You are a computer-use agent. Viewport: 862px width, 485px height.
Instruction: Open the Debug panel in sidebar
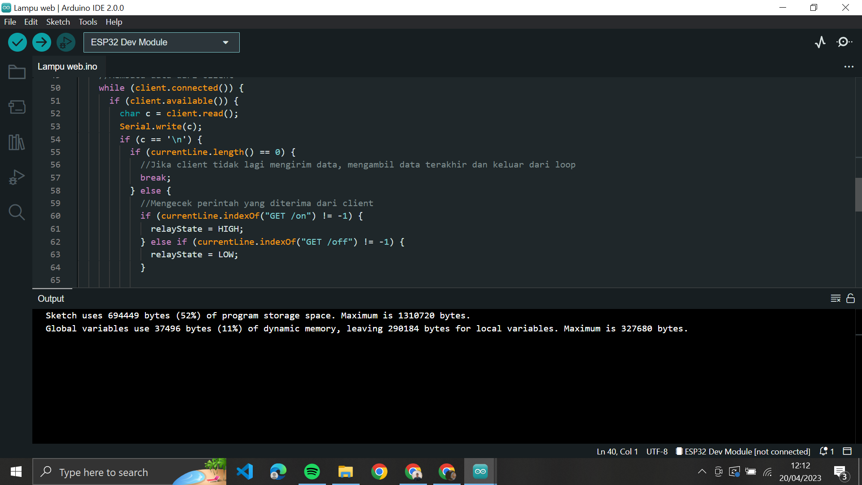coord(17,177)
